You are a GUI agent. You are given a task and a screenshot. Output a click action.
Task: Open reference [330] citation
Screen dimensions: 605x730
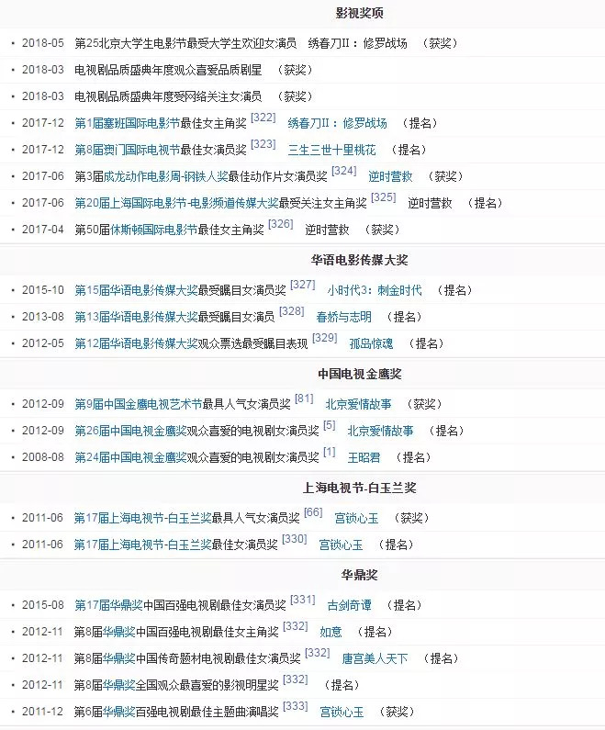(x=294, y=539)
